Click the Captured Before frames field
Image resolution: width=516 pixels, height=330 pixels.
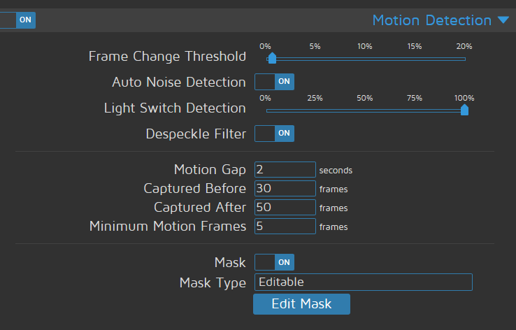tap(285, 189)
